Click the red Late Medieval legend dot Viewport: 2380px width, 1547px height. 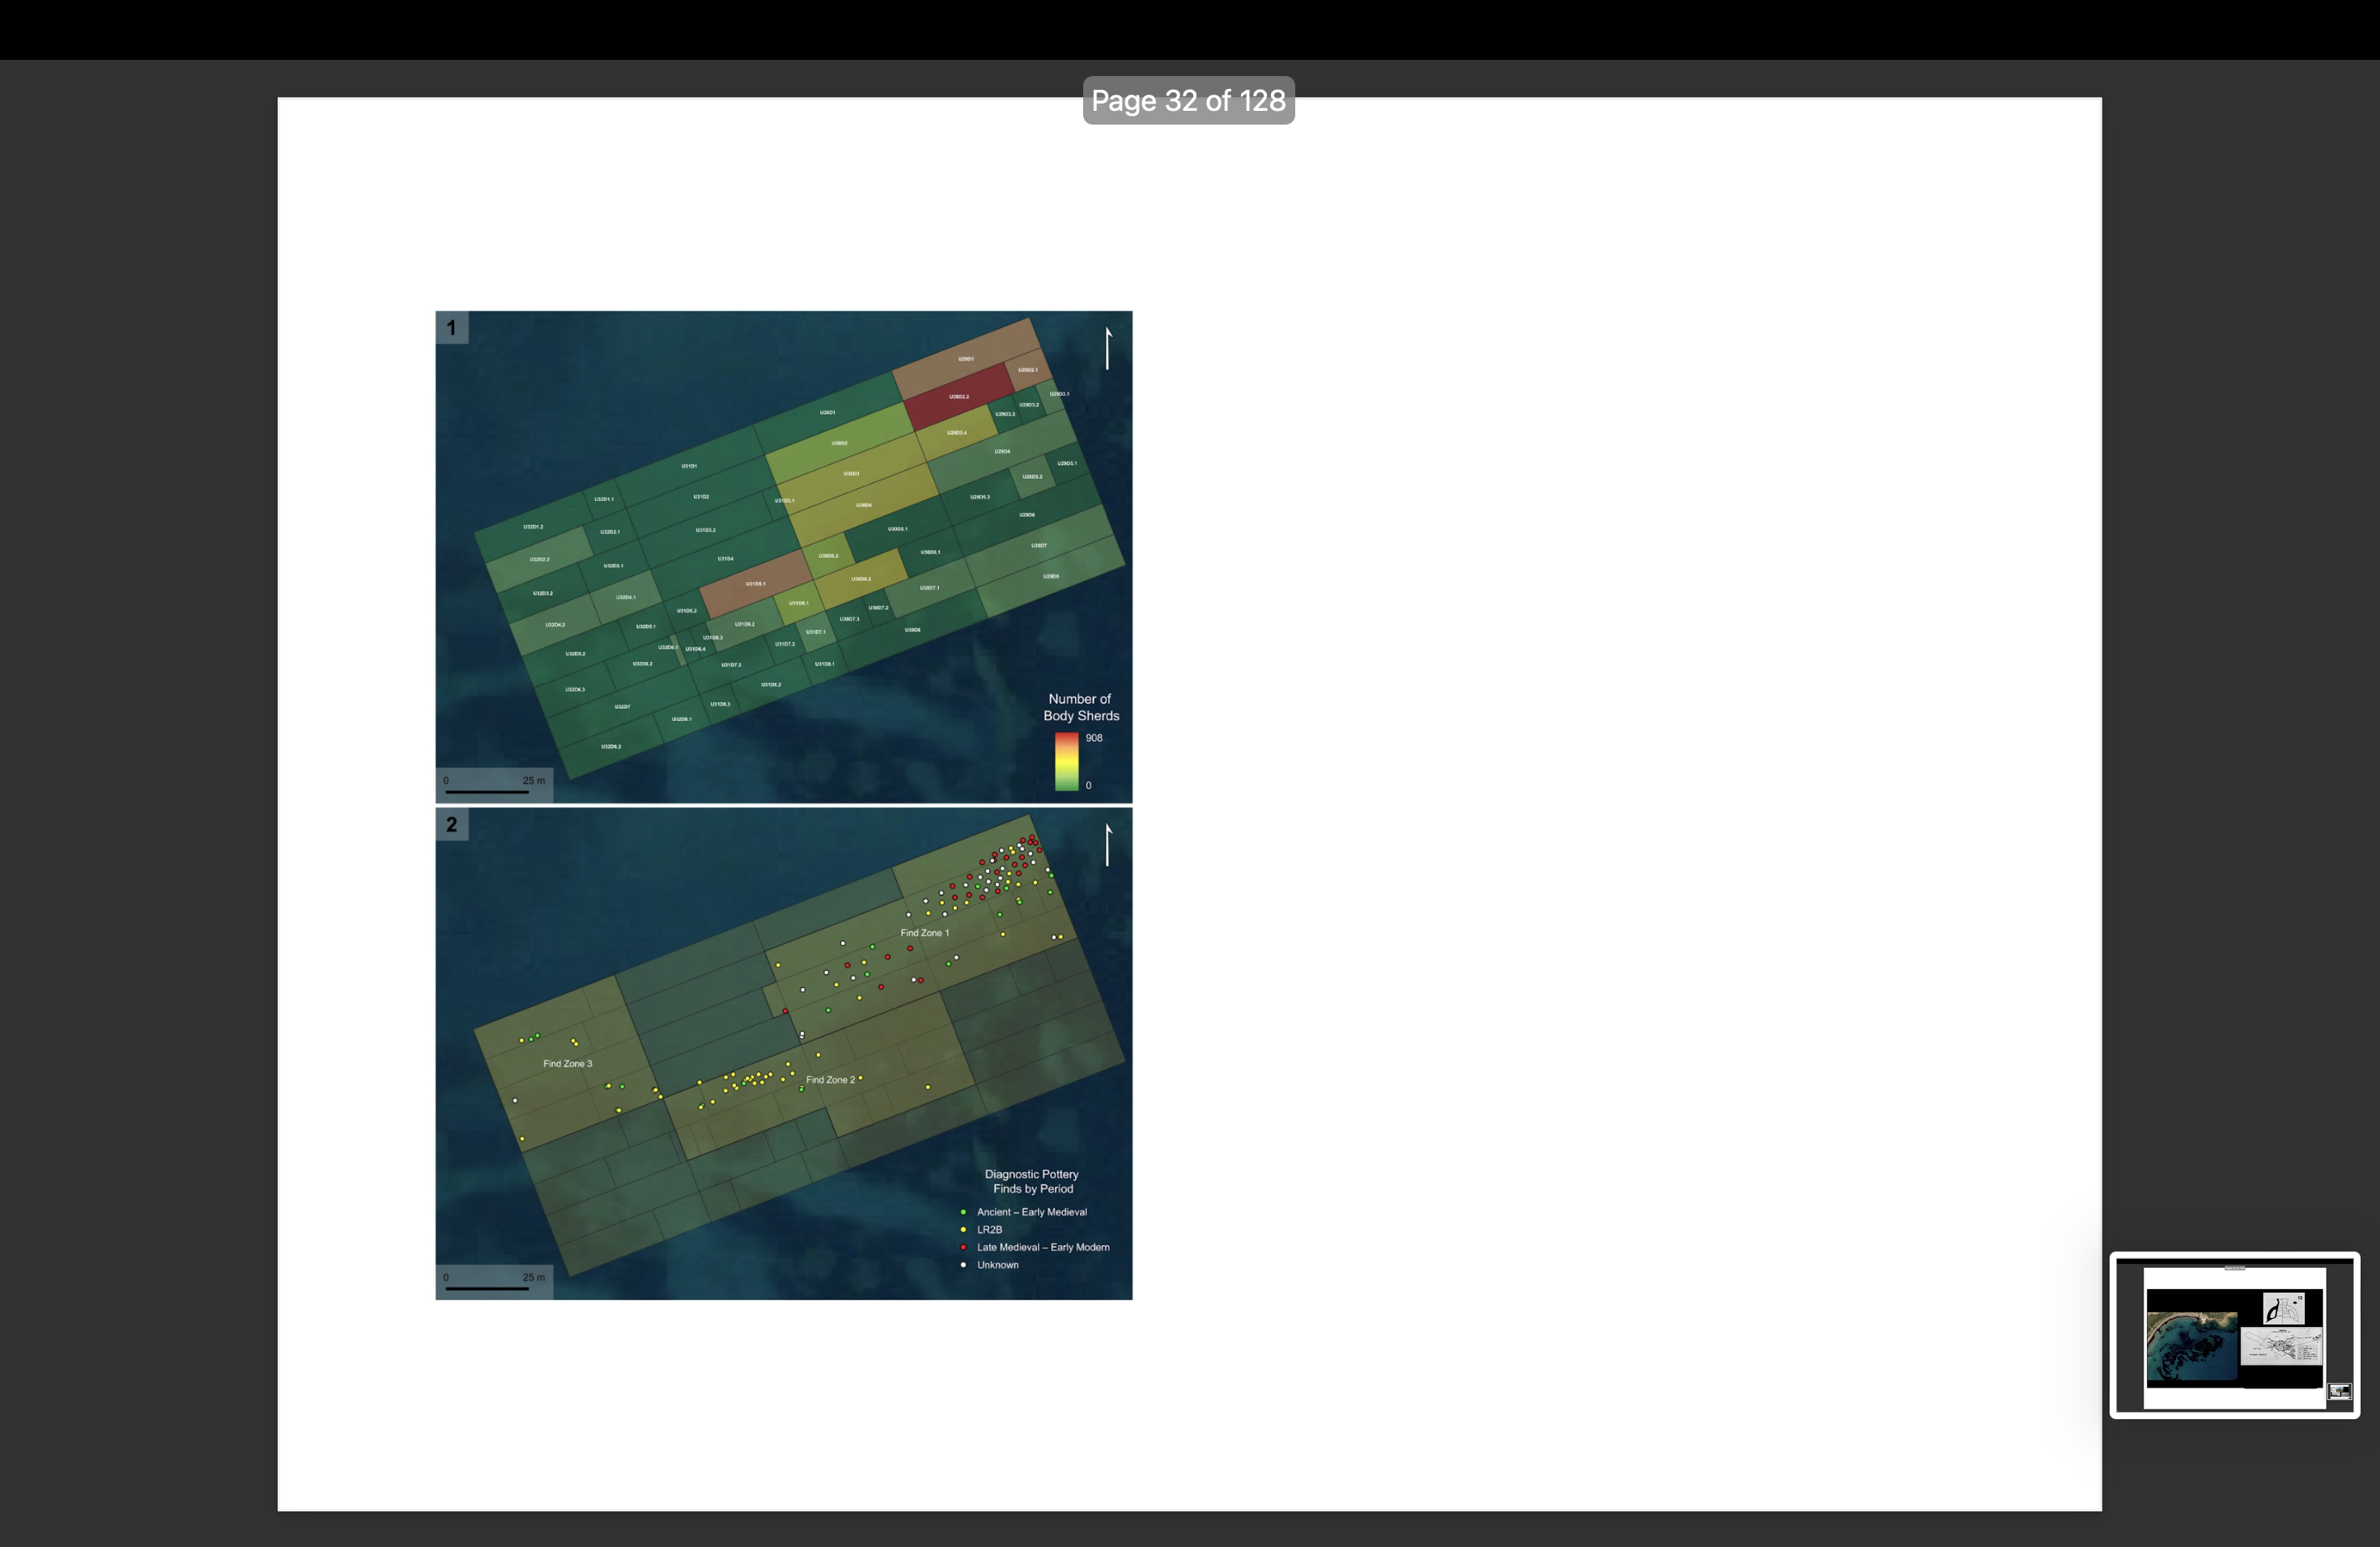963,1247
